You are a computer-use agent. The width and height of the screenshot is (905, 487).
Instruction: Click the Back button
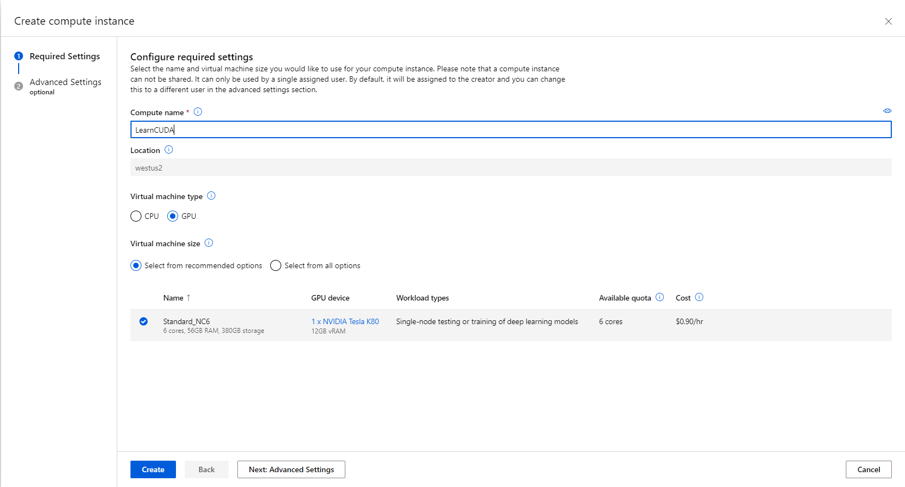tap(207, 469)
